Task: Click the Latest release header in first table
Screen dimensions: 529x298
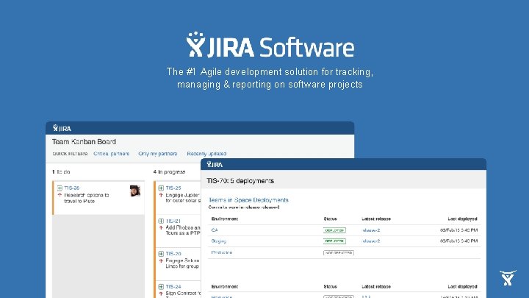Action: [376, 219]
